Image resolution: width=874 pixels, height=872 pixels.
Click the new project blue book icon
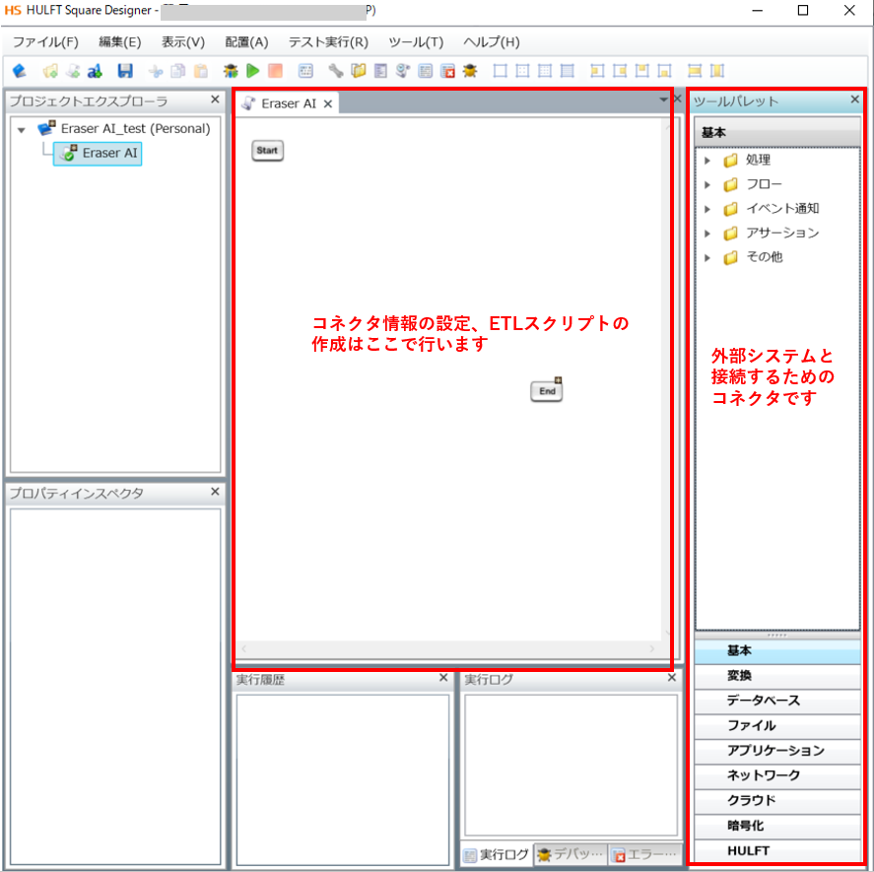20,71
